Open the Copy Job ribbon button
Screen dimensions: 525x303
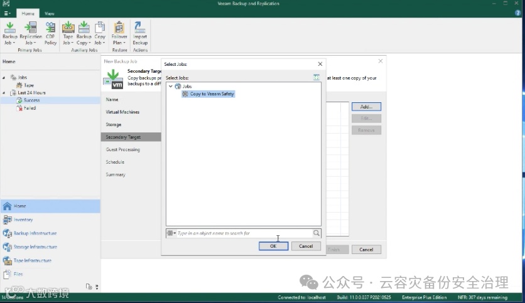[x=99, y=33]
